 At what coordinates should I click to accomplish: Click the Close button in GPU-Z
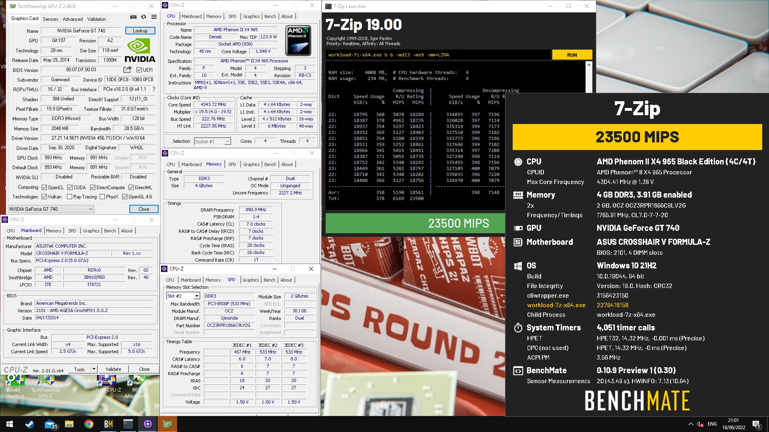[x=144, y=209]
